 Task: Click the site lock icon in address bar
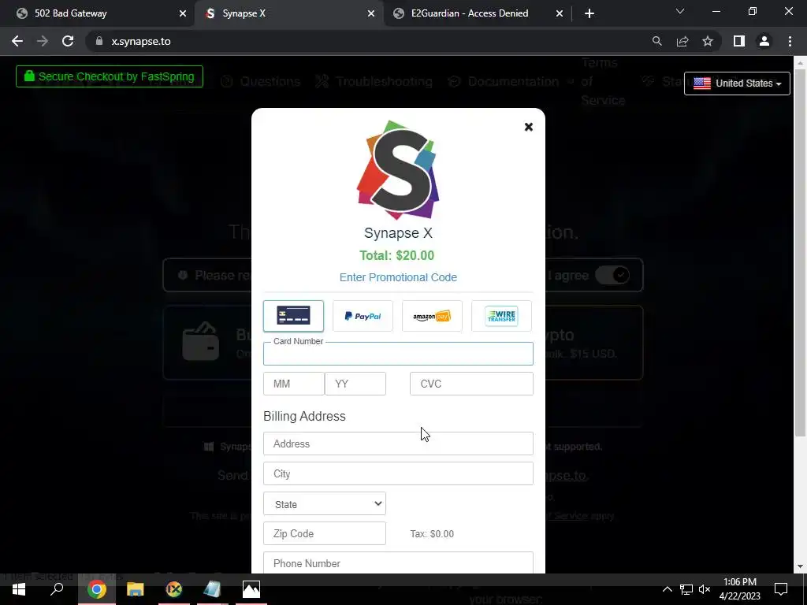tap(99, 41)
